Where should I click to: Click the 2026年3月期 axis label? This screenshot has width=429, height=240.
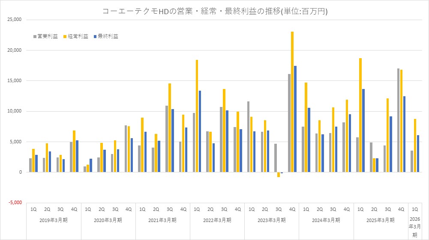pyautogui.click(x=415, y=228)
